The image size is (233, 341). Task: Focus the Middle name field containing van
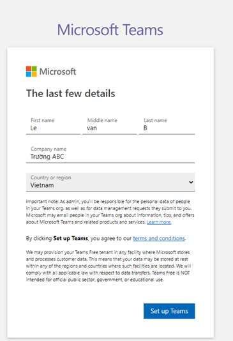pyautogui.click(x=110, y=126)
